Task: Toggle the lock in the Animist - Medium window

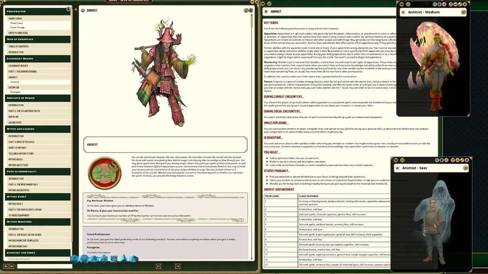Action: [x=439, y=4]
